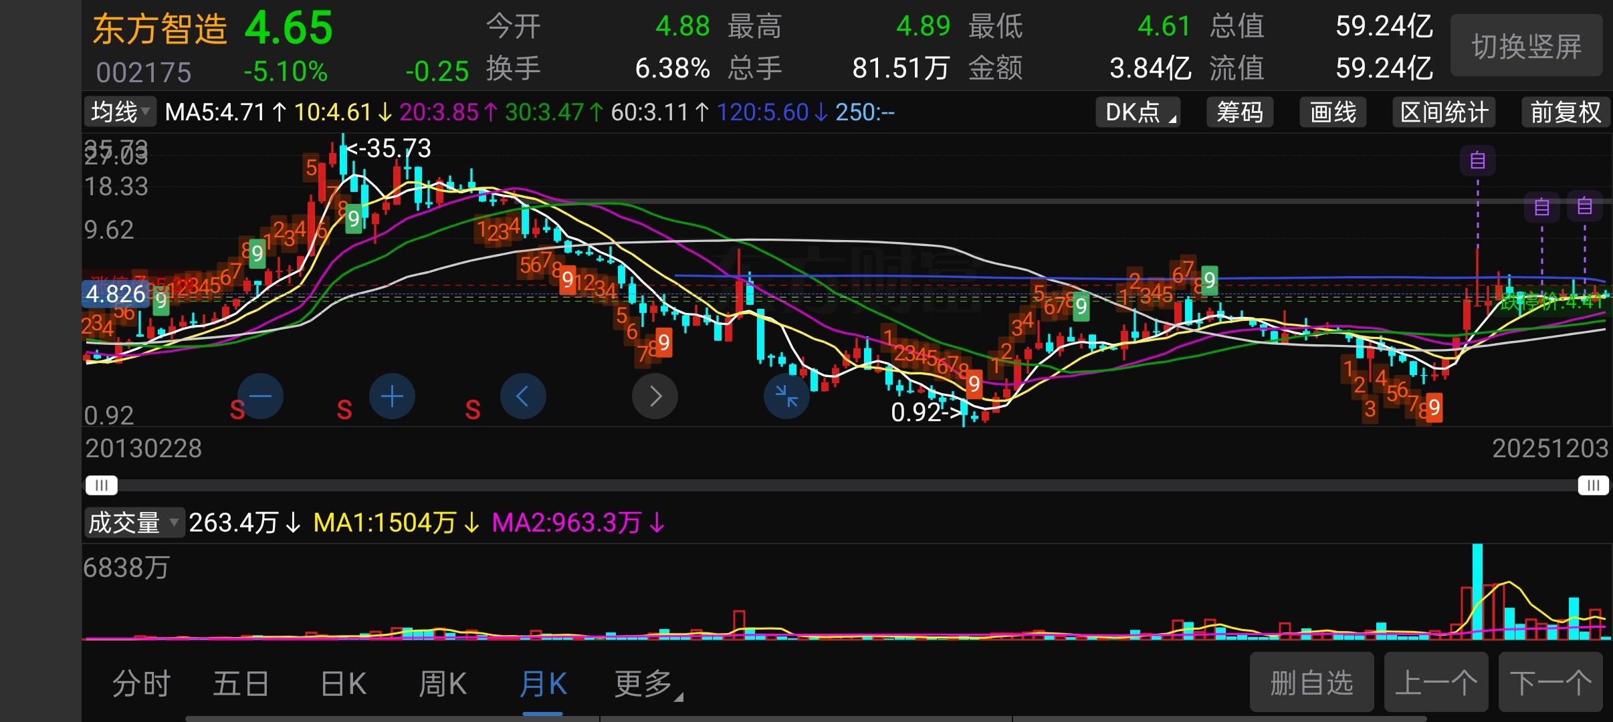
Task: Click the shrink-chart arrows icon
Action: [x=786, y=396]
